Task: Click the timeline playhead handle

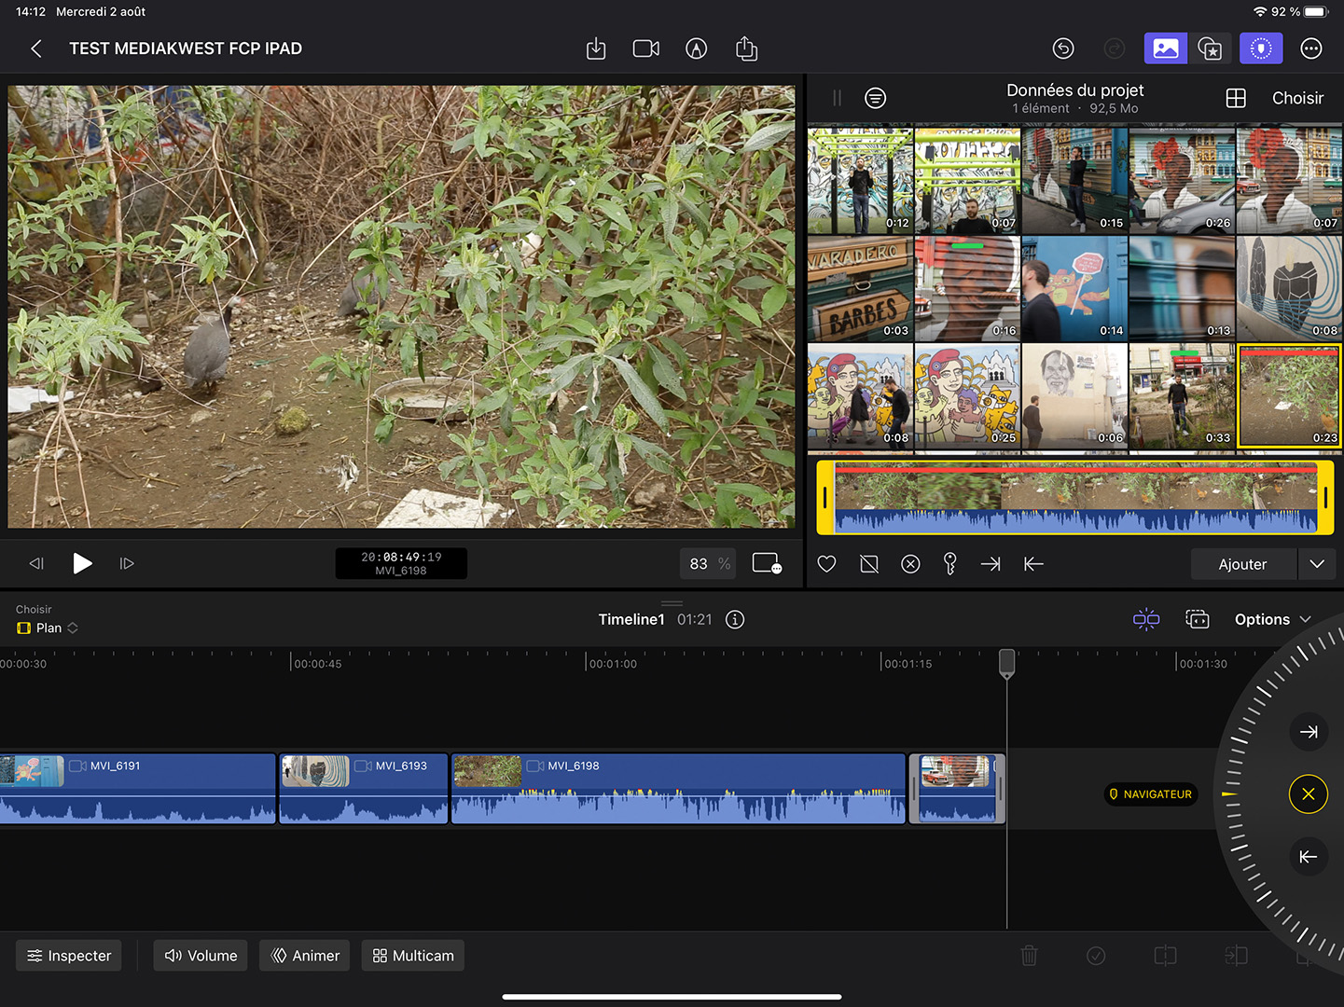Action: (1007, 663)
